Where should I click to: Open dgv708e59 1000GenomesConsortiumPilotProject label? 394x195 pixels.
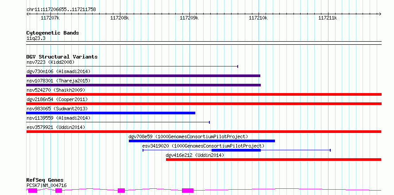[188, 136]
